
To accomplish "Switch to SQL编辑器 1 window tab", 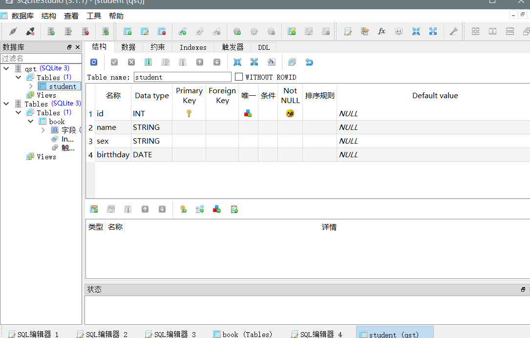I will [34, 334].
